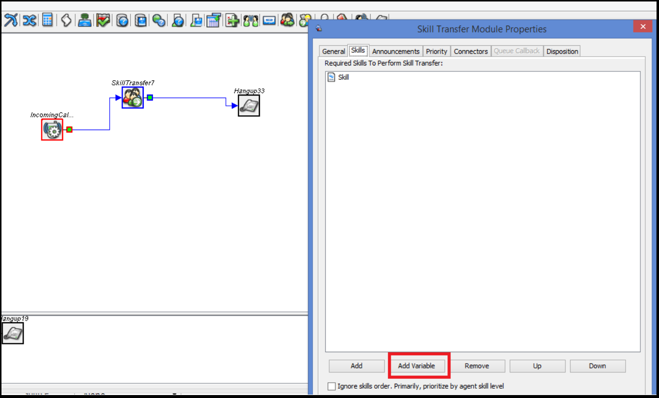Select the Skill item in the list
The height and width of the screenshot is (398, 659).
[343, 77]
